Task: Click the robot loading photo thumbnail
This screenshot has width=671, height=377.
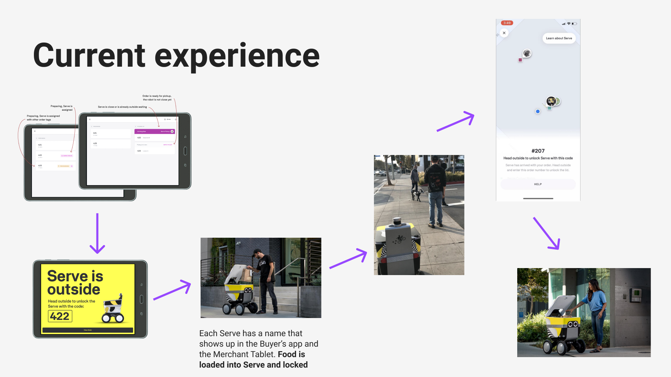Action: click(261, 278)
